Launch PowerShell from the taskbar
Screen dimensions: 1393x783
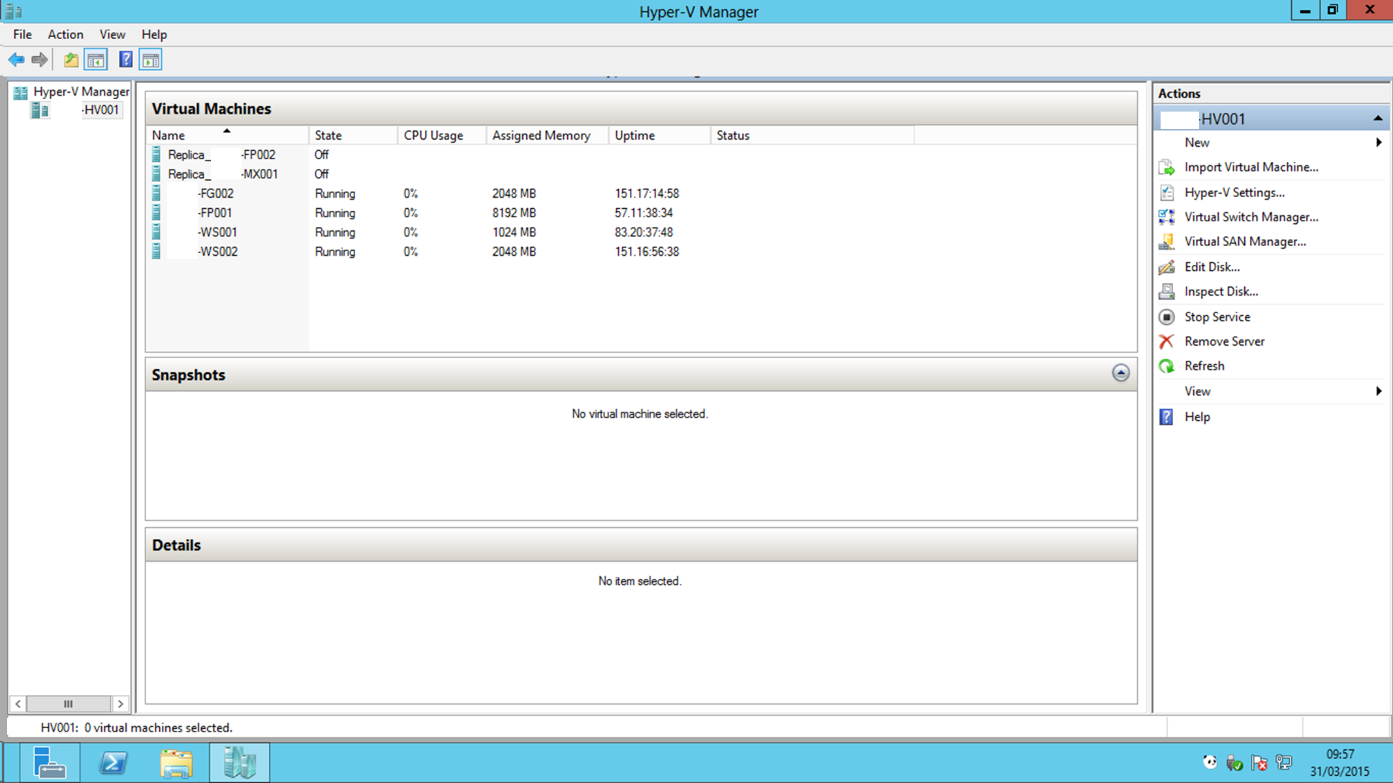point(113,762)
